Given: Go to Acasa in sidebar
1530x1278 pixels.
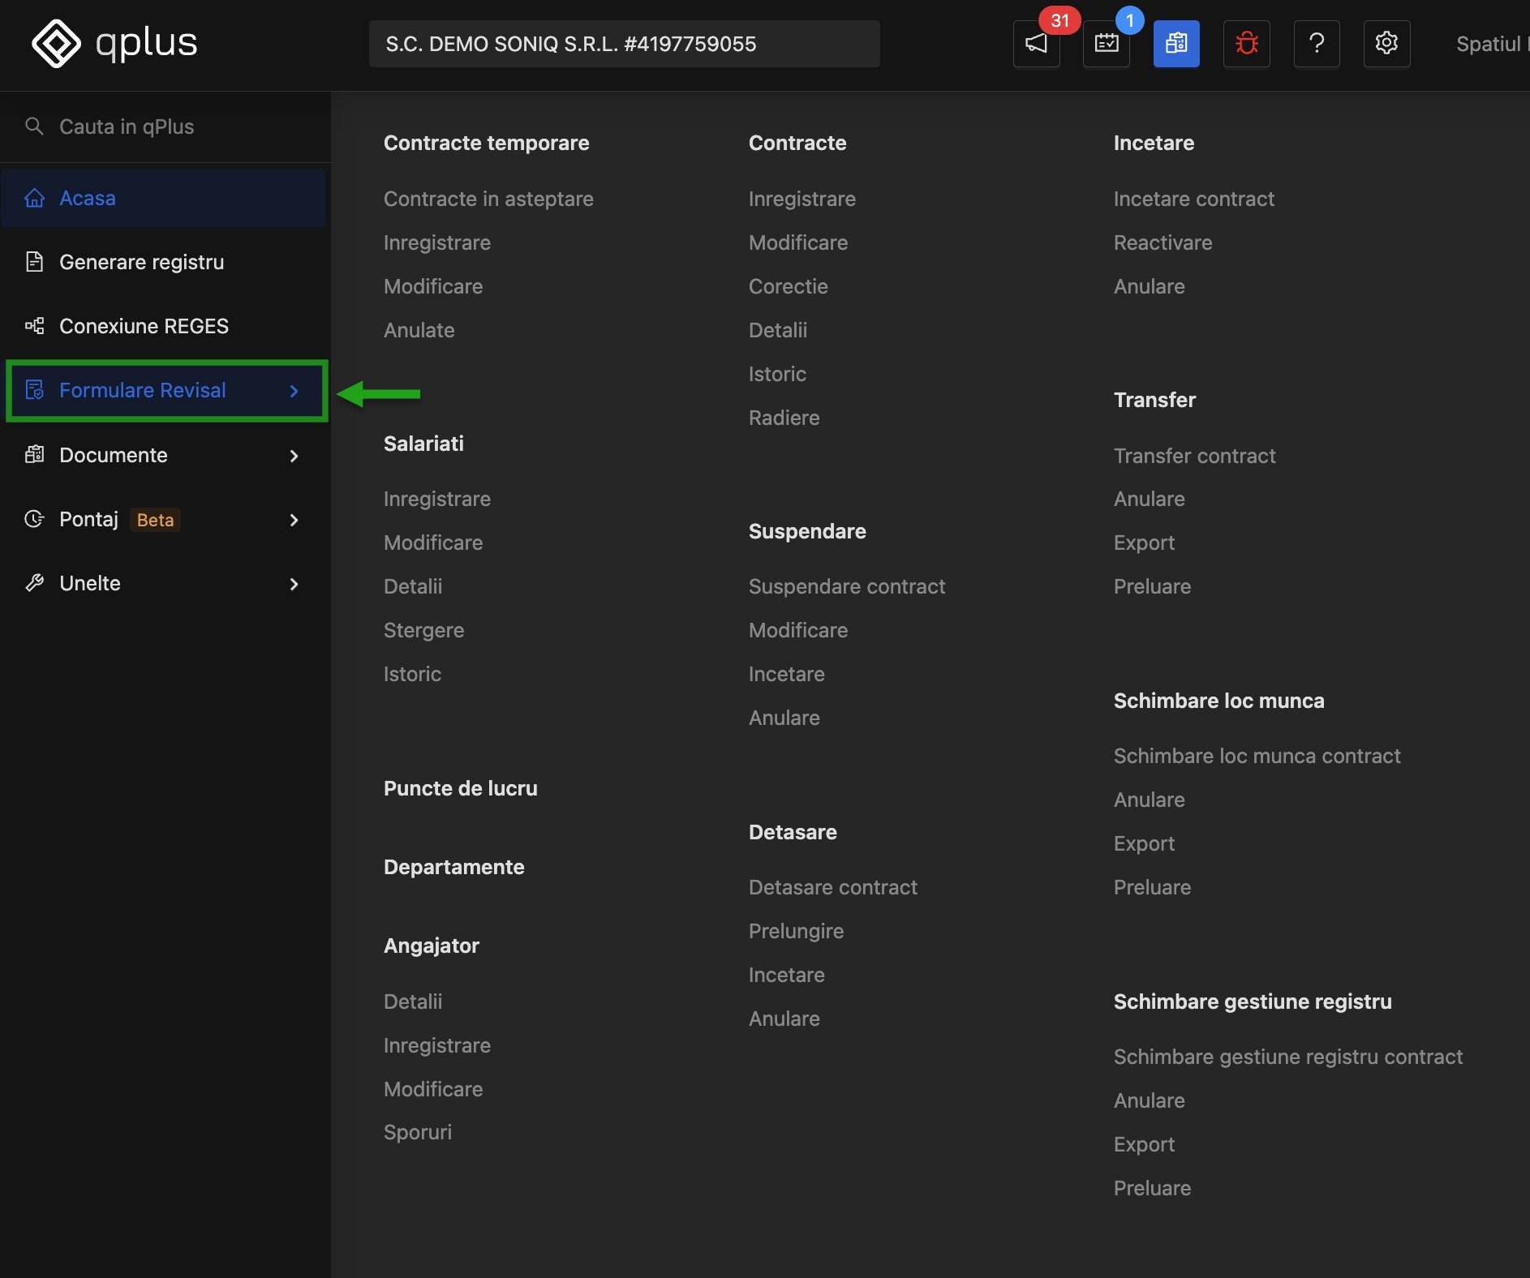Looking at the screenshot, I should [164, 198].
